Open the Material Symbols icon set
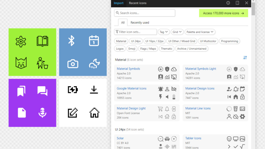 tap(128, 69)
